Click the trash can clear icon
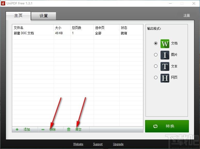This screenshot has width=200, height=149. click(x=69, y=129)
